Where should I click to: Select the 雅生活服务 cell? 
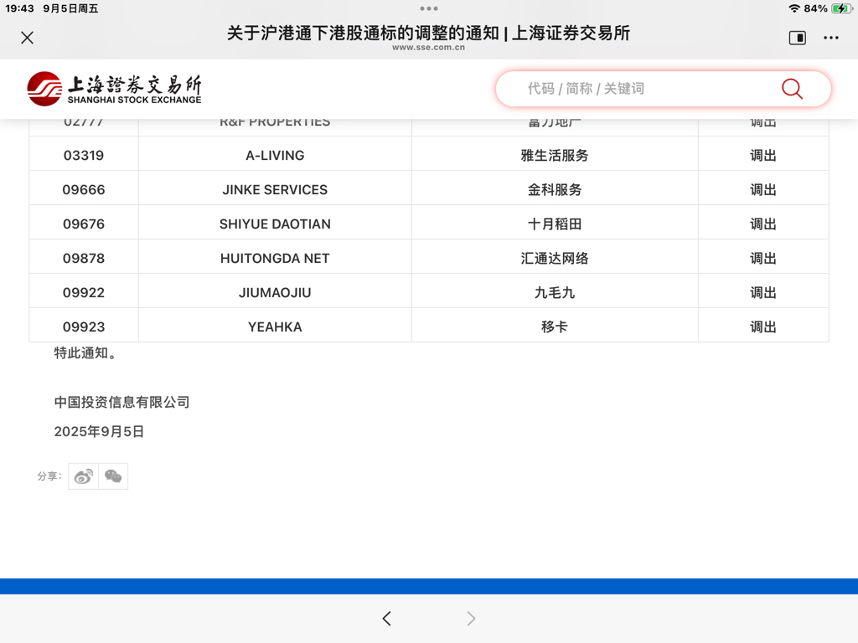(x=555, y=155)
